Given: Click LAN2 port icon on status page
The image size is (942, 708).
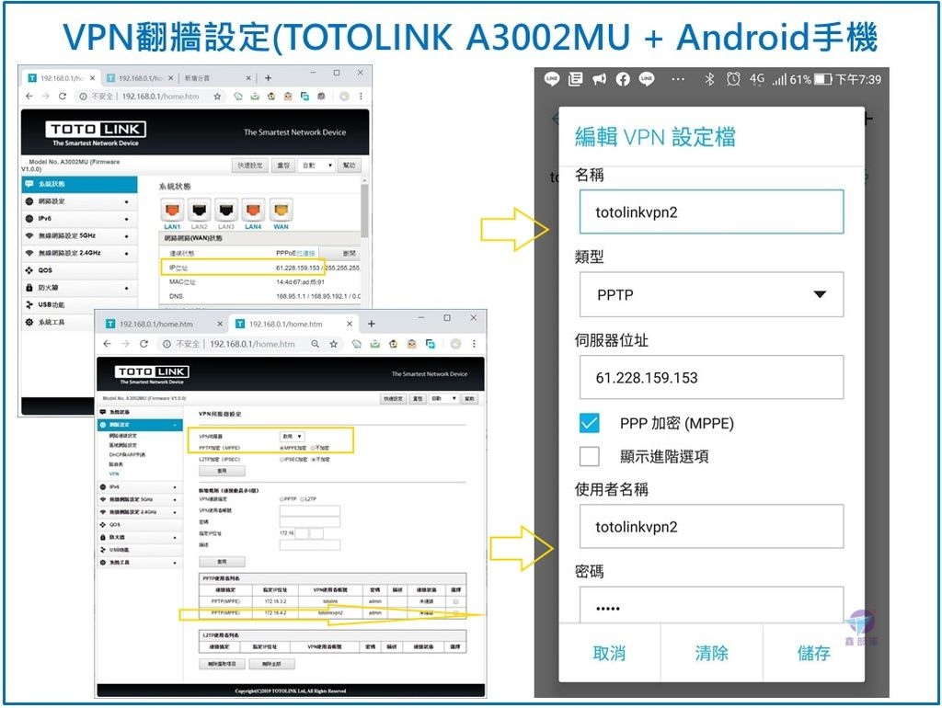Looking at the screenshot, I should coord(199,211).
